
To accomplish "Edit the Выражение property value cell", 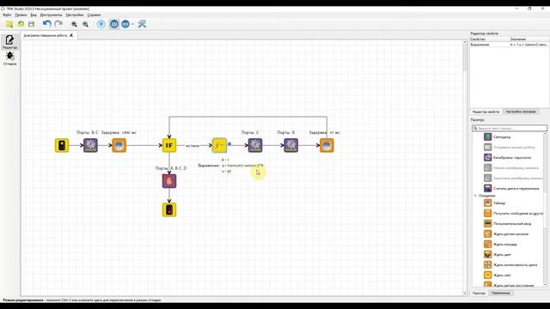I will (x=529, y=45).
